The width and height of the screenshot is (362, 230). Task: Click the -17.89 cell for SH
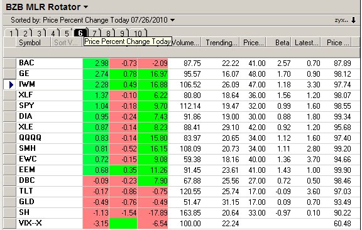(x=153, y=213)
